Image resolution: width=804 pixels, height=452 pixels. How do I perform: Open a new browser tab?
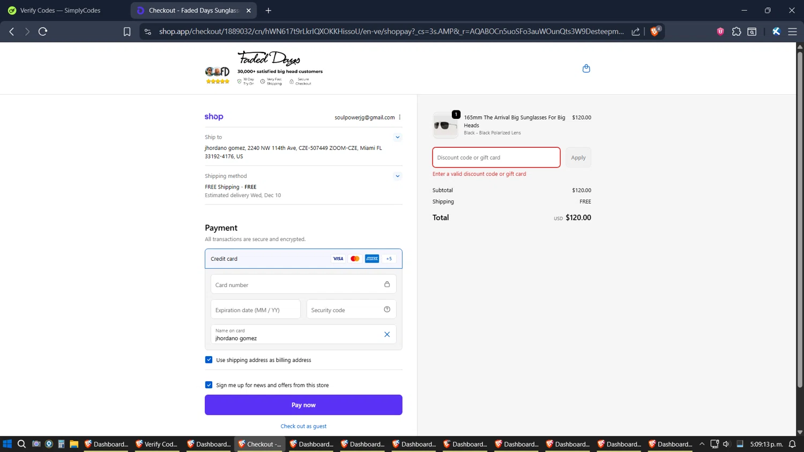(x=269, y=10)
